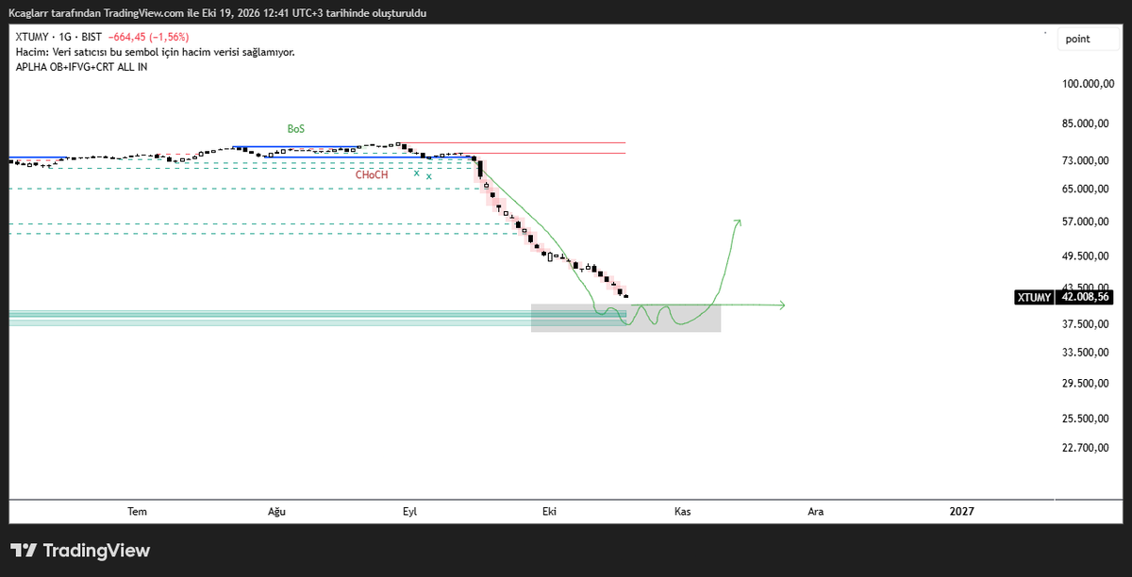This screenshot has width=1132, height=577.
Task: Click the black XTUMY tag on the price axis
Action: [1035, 297]
